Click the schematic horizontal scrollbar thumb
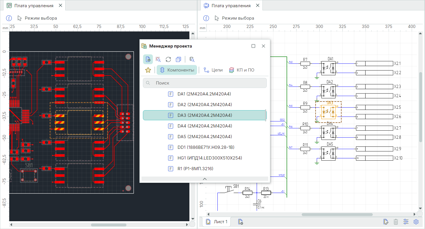Screen dimensions: 425x229 (x=337, y=214)
